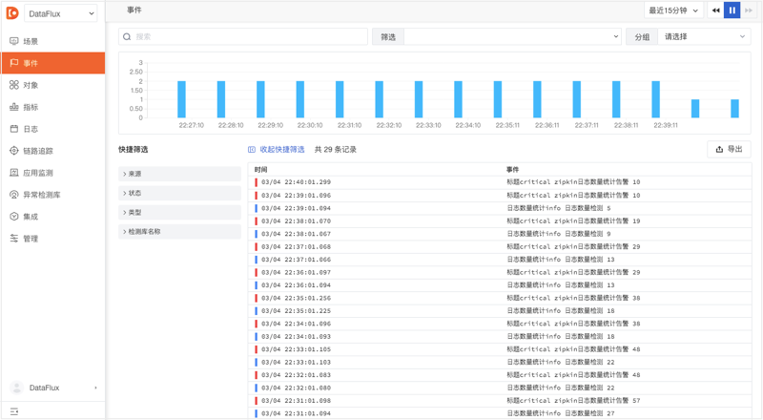This screenshot has height=420, width=763.
Task: Navigate to 链路追踪 in sidebar
Action: [52, 151]
